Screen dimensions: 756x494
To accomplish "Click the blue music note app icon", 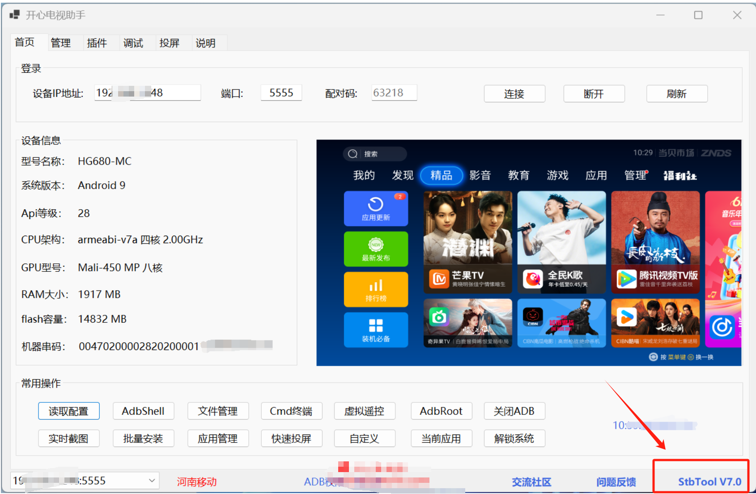I will tap(722, 327).
